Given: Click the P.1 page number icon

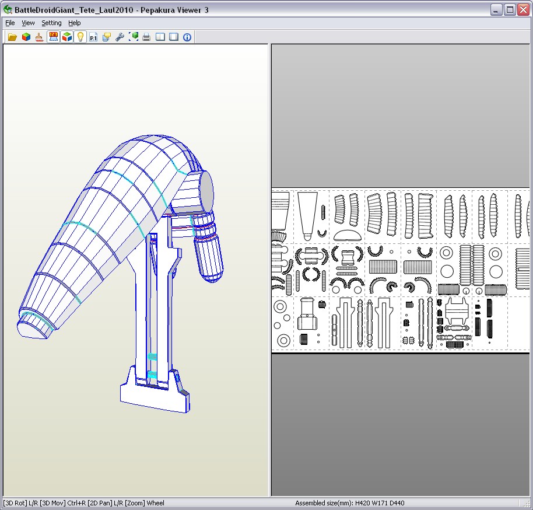Looking at the screenshot, I should [93, 37].
